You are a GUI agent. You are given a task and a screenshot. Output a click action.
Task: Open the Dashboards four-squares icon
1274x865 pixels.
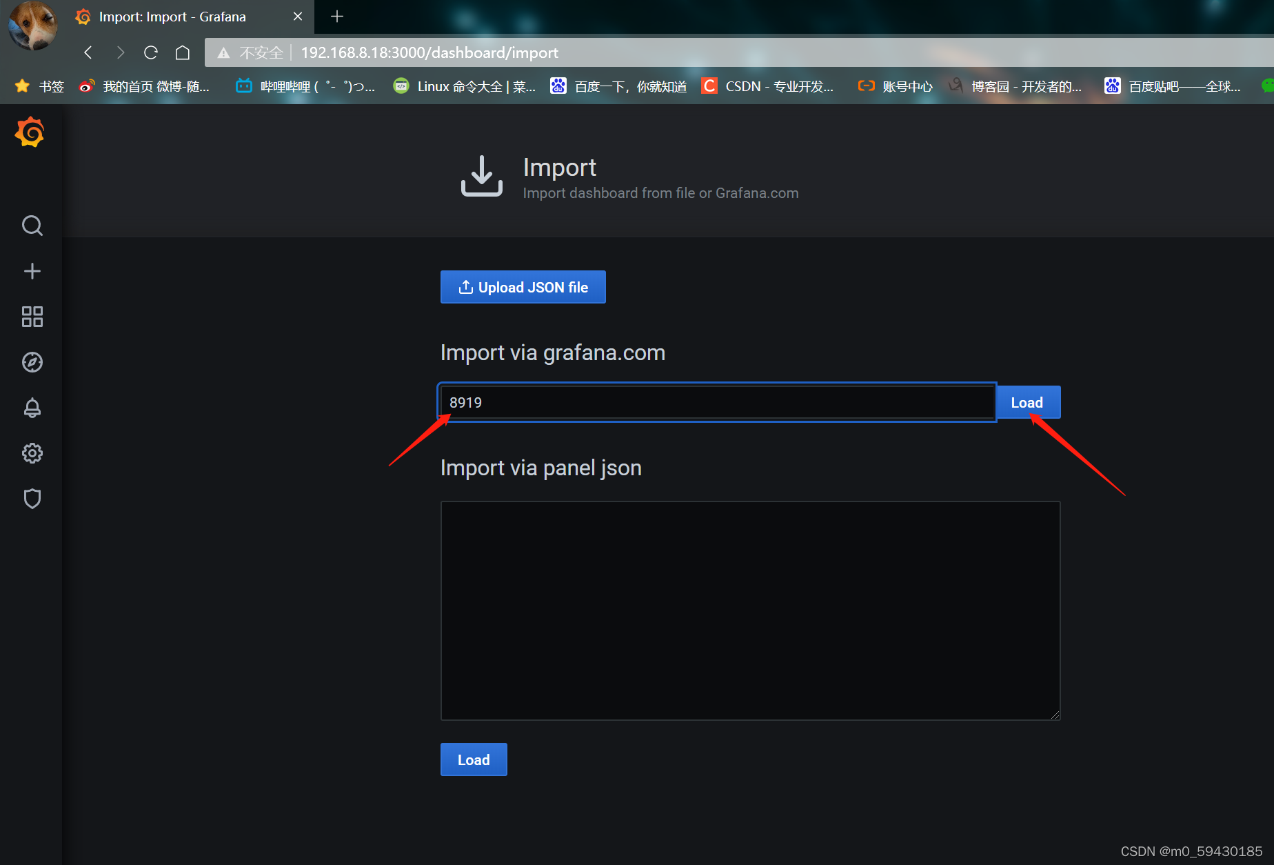[32, 317]
